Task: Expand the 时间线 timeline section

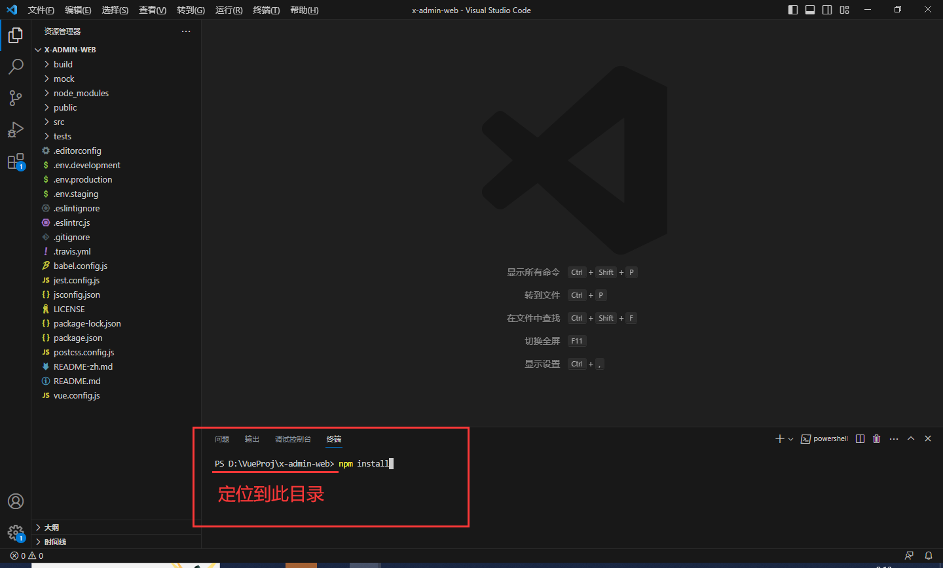Action: pyautogui.click(x=116, y=542)
